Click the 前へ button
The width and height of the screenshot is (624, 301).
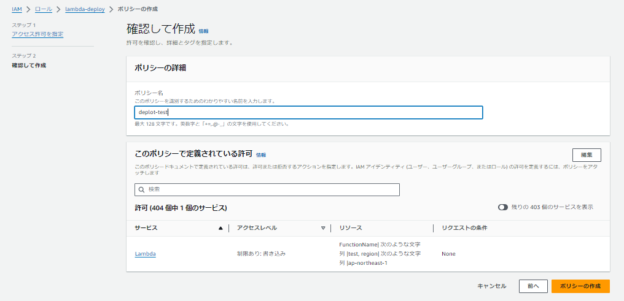533,286
